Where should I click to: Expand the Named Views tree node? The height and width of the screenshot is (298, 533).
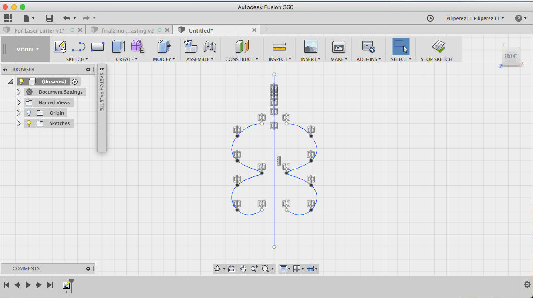tap(18, 102)
